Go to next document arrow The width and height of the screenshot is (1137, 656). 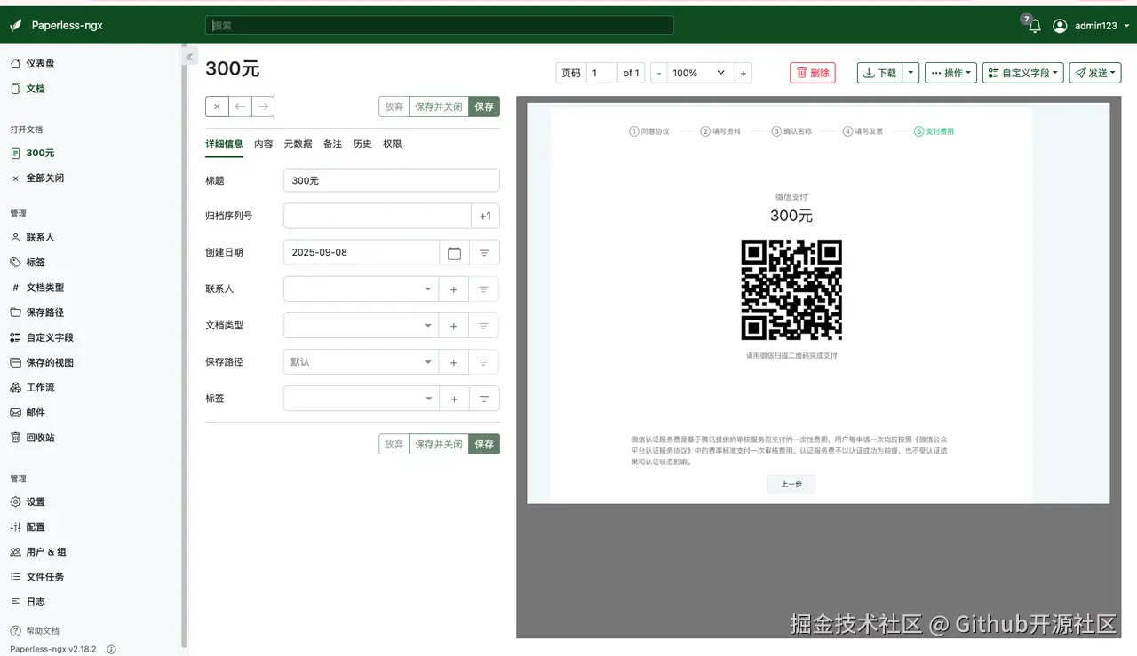[263, 107]
